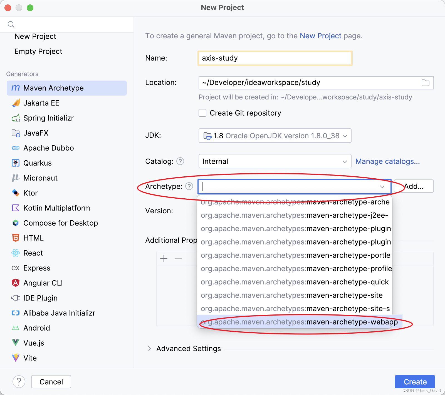Click the Compose for Desktop icon
Screen dimensions: 445x395
pyautogui.click(x=16, y=223)
